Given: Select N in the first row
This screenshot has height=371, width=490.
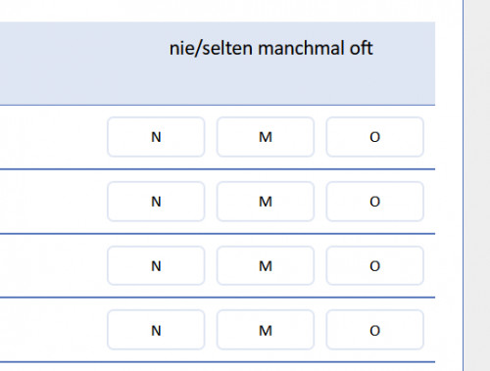Looking at the screenshot, I should click(x=156, y=137).
